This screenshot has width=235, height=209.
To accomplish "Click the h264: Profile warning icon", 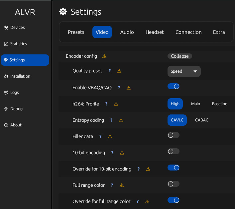I will 116,104.
